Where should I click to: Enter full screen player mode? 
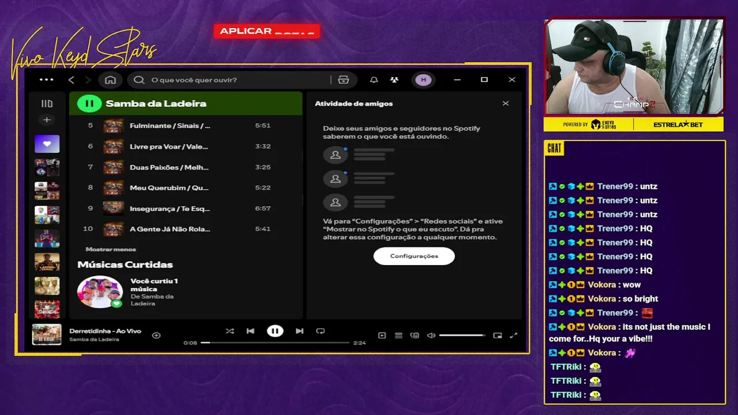(x=514, y=335)
